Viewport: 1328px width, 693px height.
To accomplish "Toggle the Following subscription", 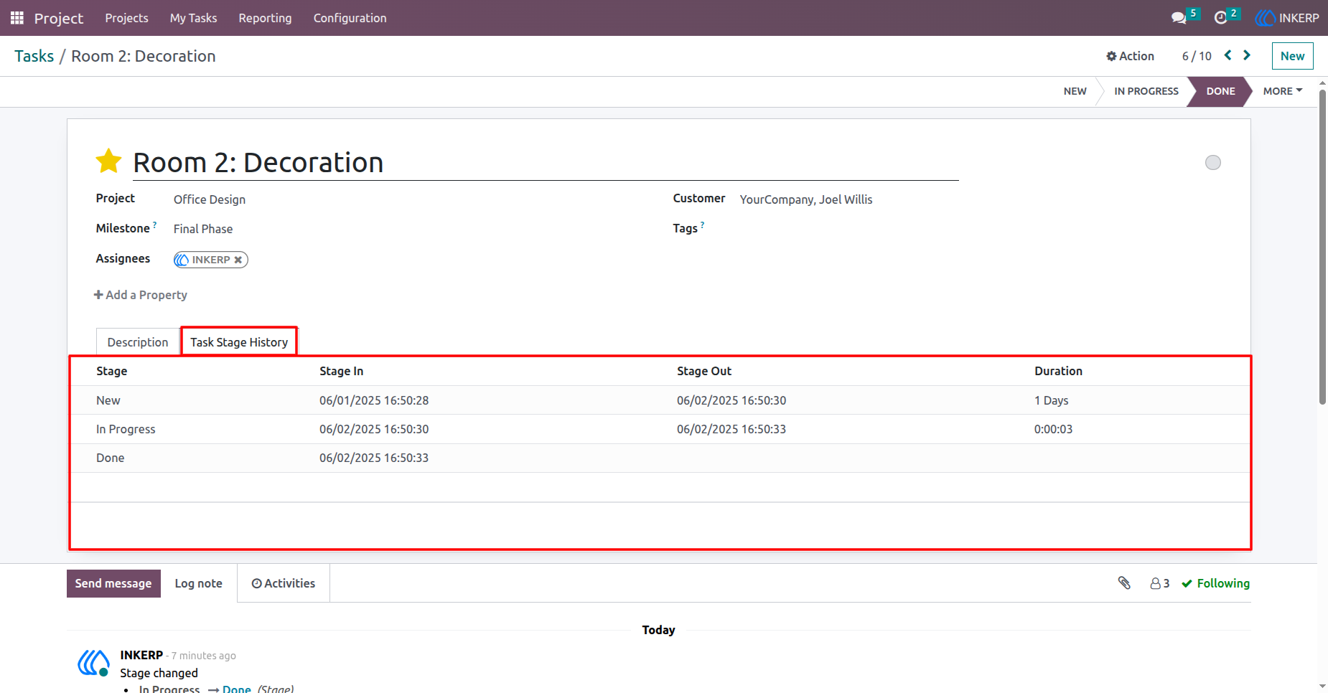I will 1215,583.
